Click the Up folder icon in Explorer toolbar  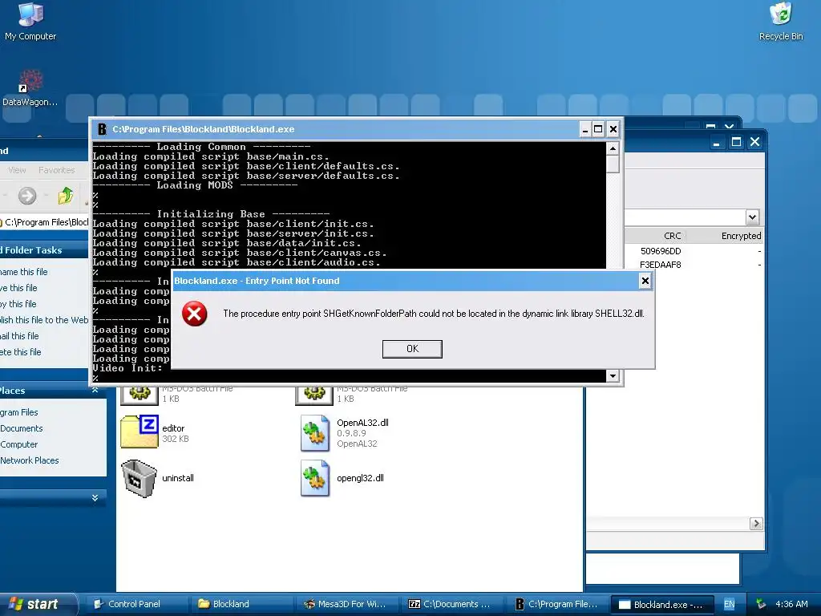[66, 196]
